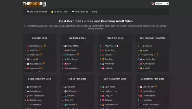192x109 pixels.
Task: Click the Brutelos.com B favicon
Action: coord(28,87)
